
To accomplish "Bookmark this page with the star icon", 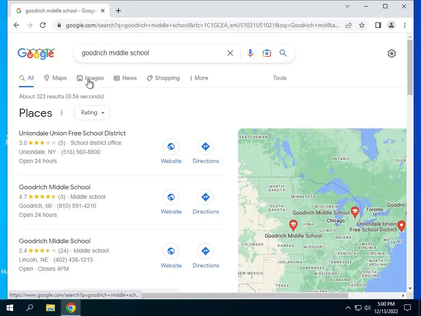I will (x=362, y=25).
